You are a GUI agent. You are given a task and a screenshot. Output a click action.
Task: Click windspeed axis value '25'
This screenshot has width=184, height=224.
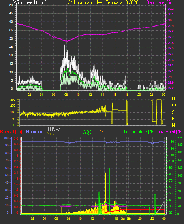pyautogui.click(x=11, y=47)
